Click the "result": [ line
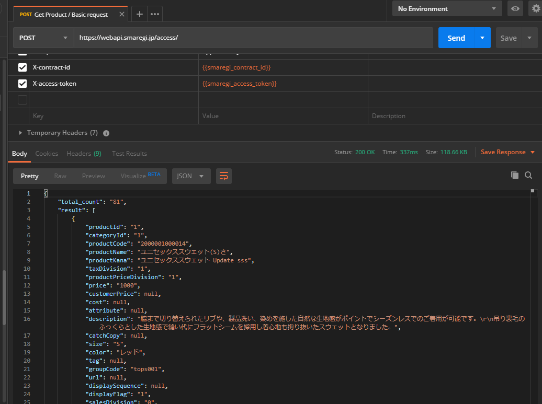The image size is (542, 404). click(x=77, y=210)
